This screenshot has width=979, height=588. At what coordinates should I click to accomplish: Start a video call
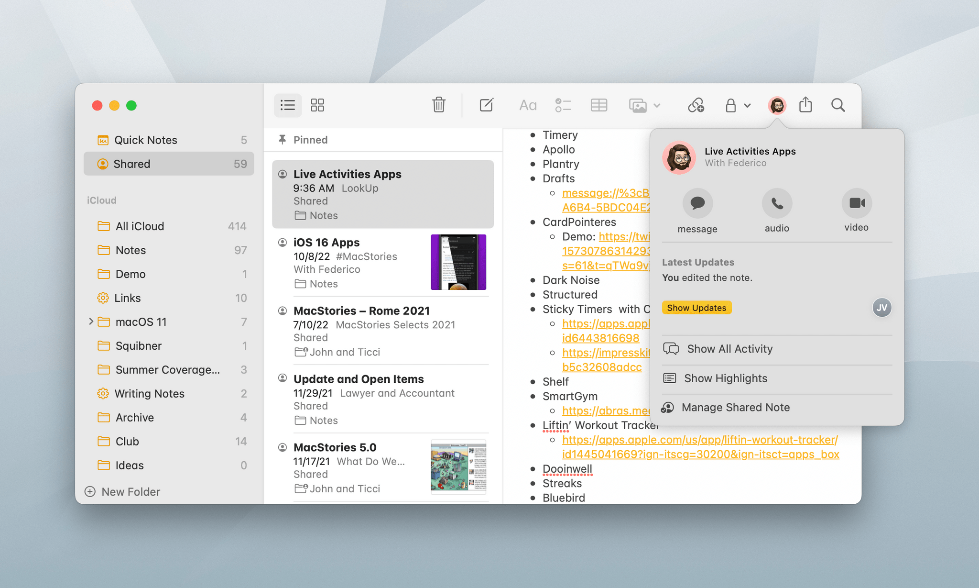tap(857, 203)
